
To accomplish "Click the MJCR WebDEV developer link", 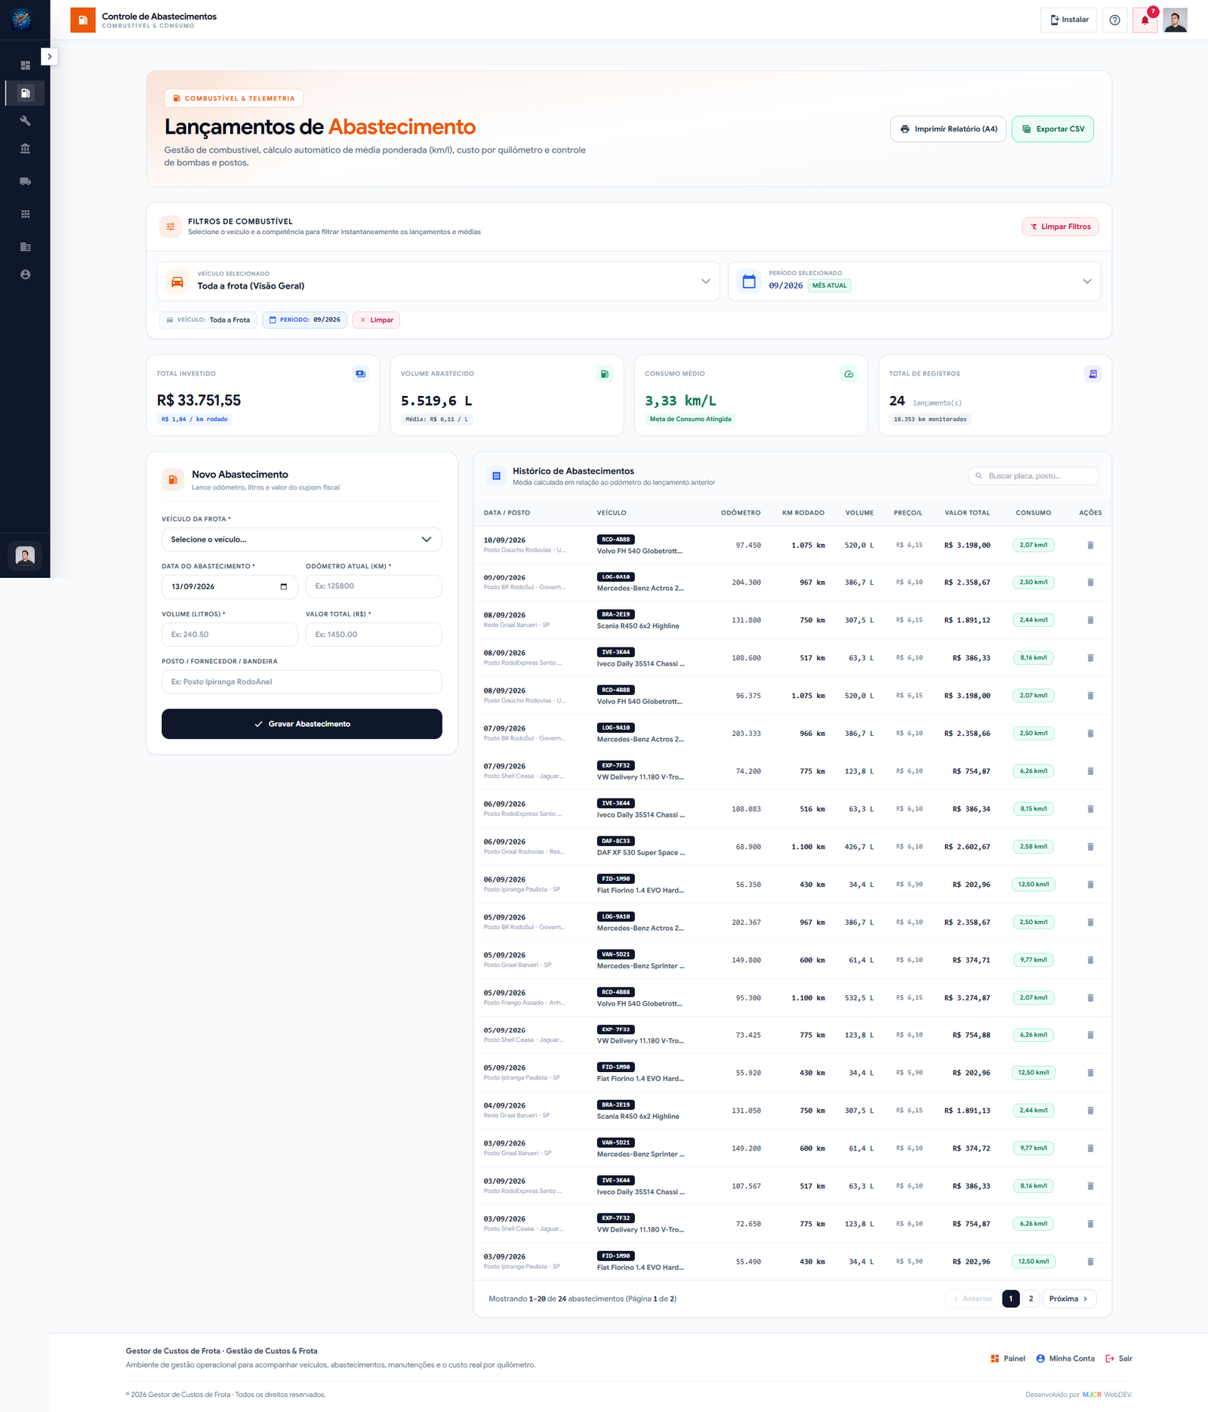I will pyautogui.click(x=1107, y=1395).
